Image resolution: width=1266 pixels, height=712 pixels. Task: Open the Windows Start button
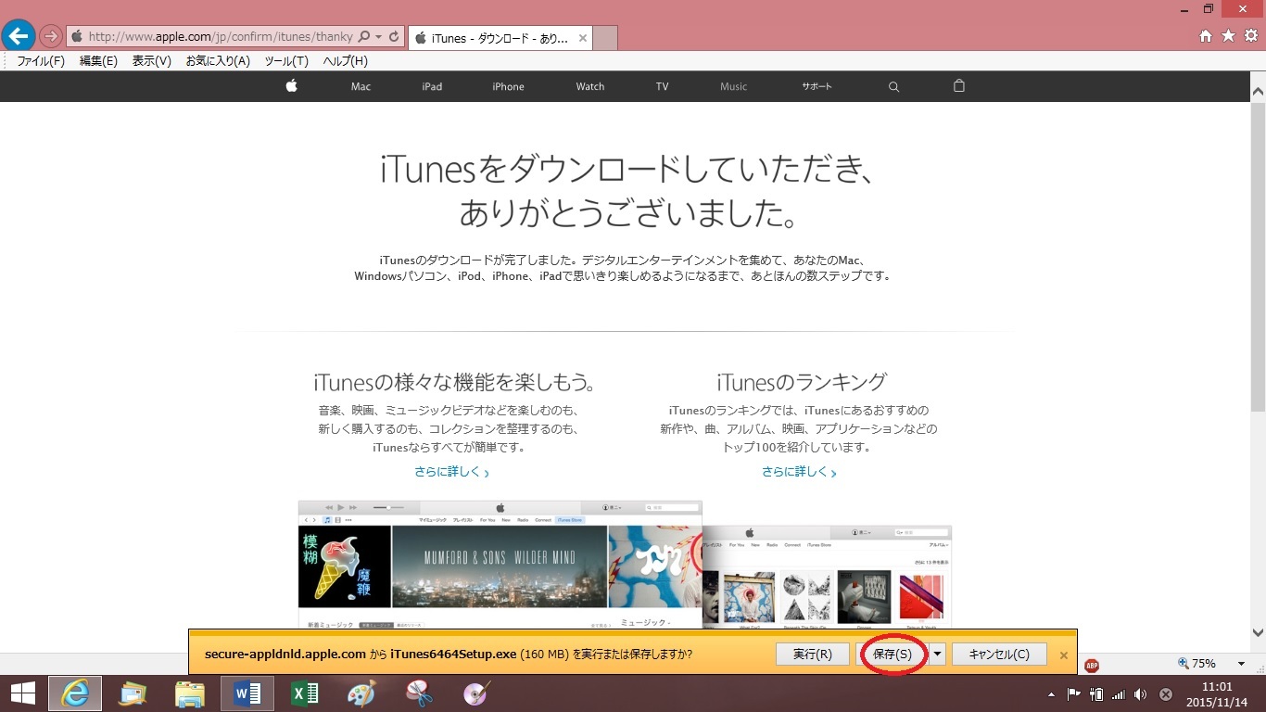22,693
